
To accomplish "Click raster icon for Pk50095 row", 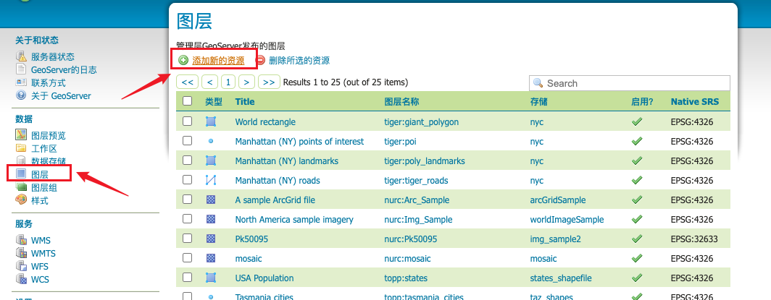I will 211,239.
